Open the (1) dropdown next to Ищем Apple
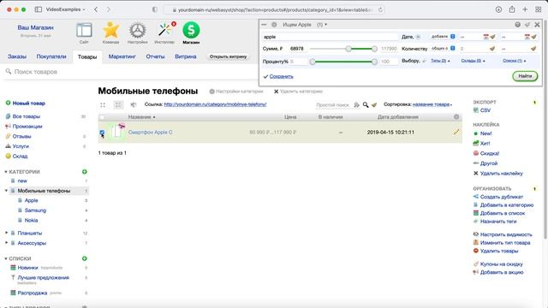The height and width of the screenshot is (308, 548). pos(322,25)
